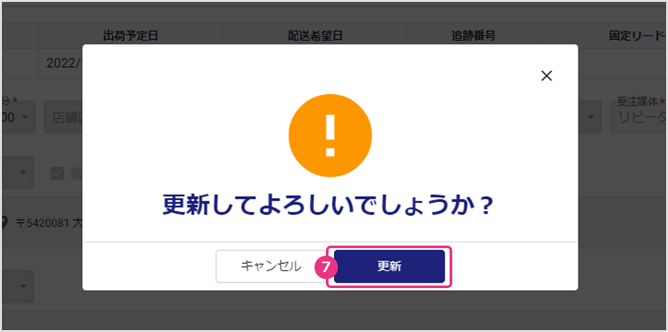Expand the dropdown arrow left of 受注媒体
Viewport: 668px width, 332px height.
tap(590, 117)
